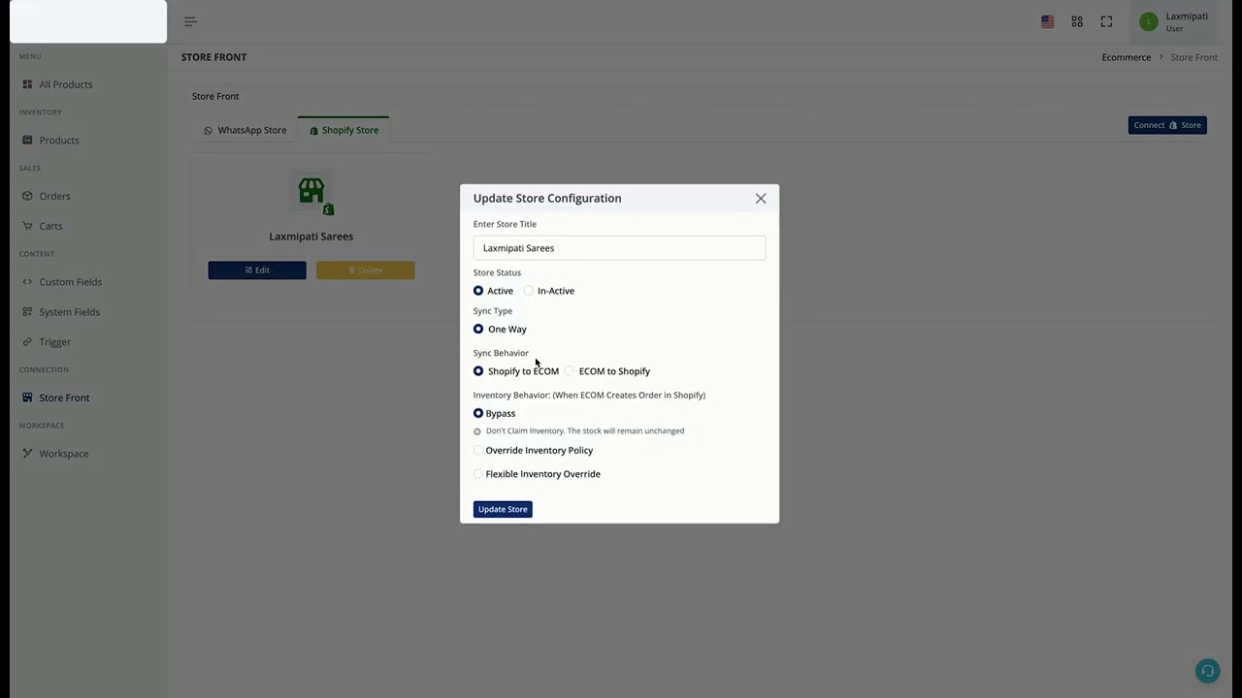This screenshot has width=1242, height=698.
Task: Open Products menu item
Action: pos(59,141)
